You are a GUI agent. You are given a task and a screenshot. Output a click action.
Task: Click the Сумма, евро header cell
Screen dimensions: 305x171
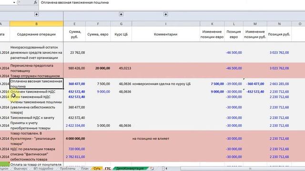(98, 34)
